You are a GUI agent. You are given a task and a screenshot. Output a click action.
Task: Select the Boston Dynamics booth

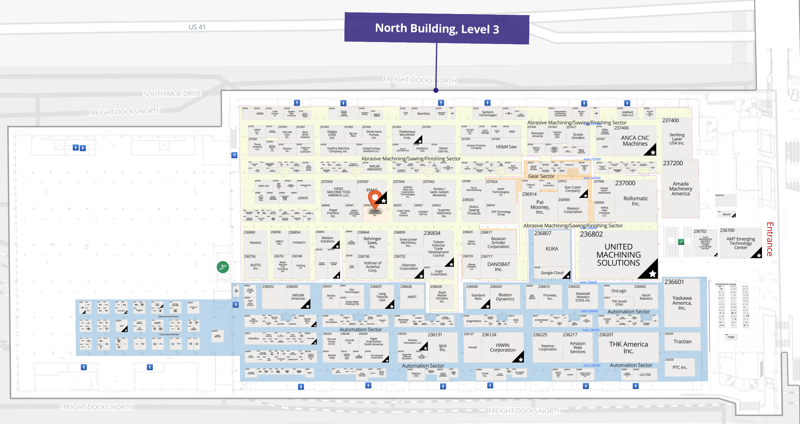coord(505,297)
